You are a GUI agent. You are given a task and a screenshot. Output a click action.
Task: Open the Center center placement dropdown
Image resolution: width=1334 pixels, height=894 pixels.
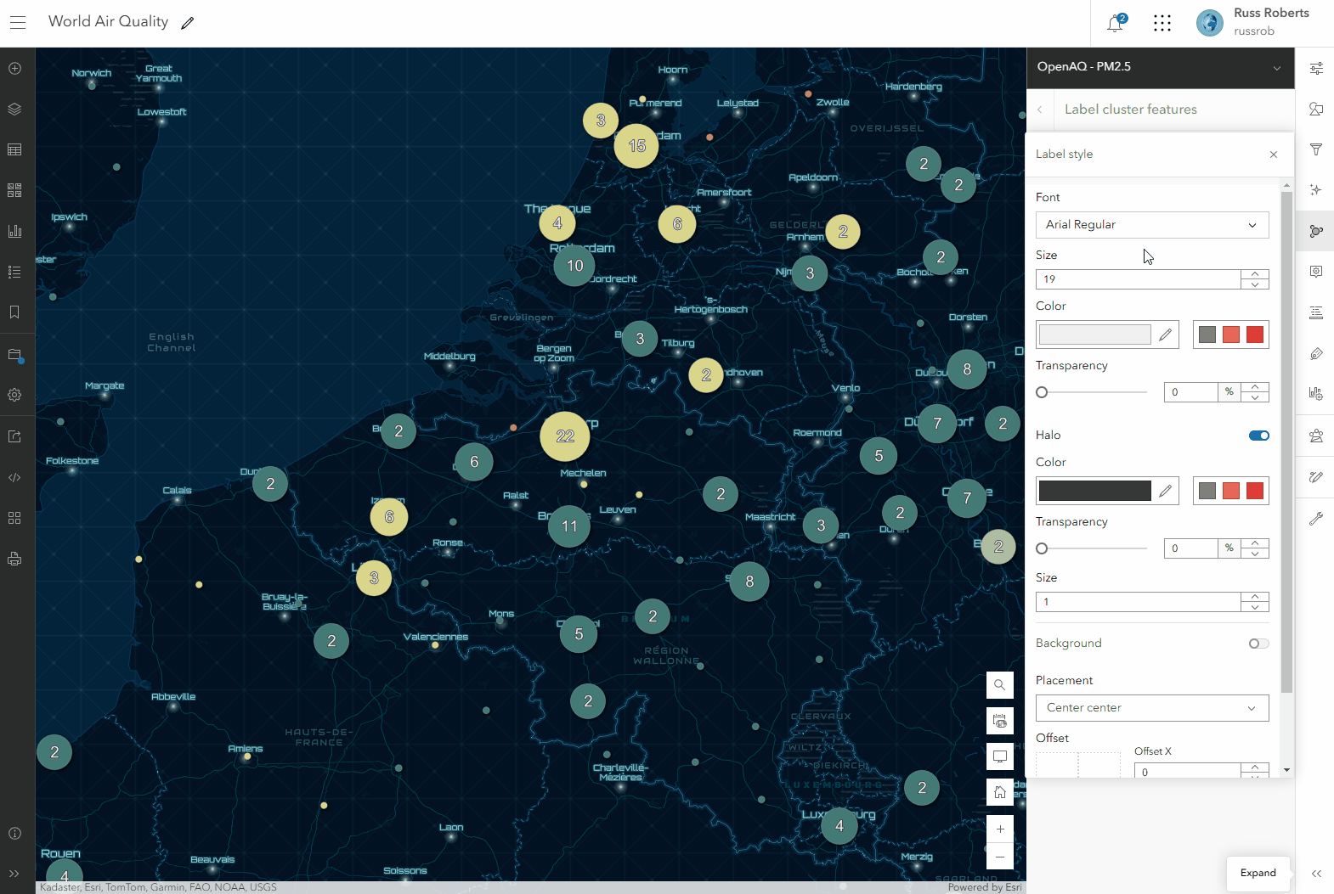pos(1151,708)
